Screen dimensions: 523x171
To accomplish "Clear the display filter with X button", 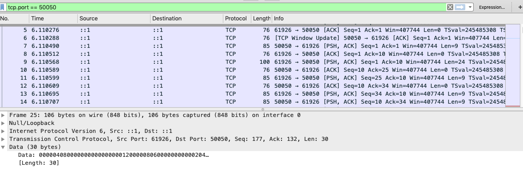I will (450, 7).
